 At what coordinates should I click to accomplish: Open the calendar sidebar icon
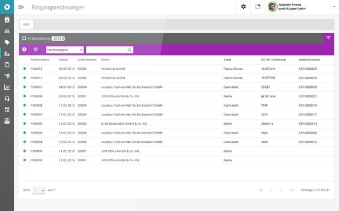click(7, 110)
